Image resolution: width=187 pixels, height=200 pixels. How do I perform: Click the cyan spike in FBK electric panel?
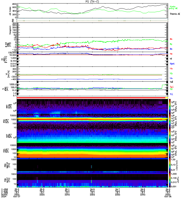point(92,167)
